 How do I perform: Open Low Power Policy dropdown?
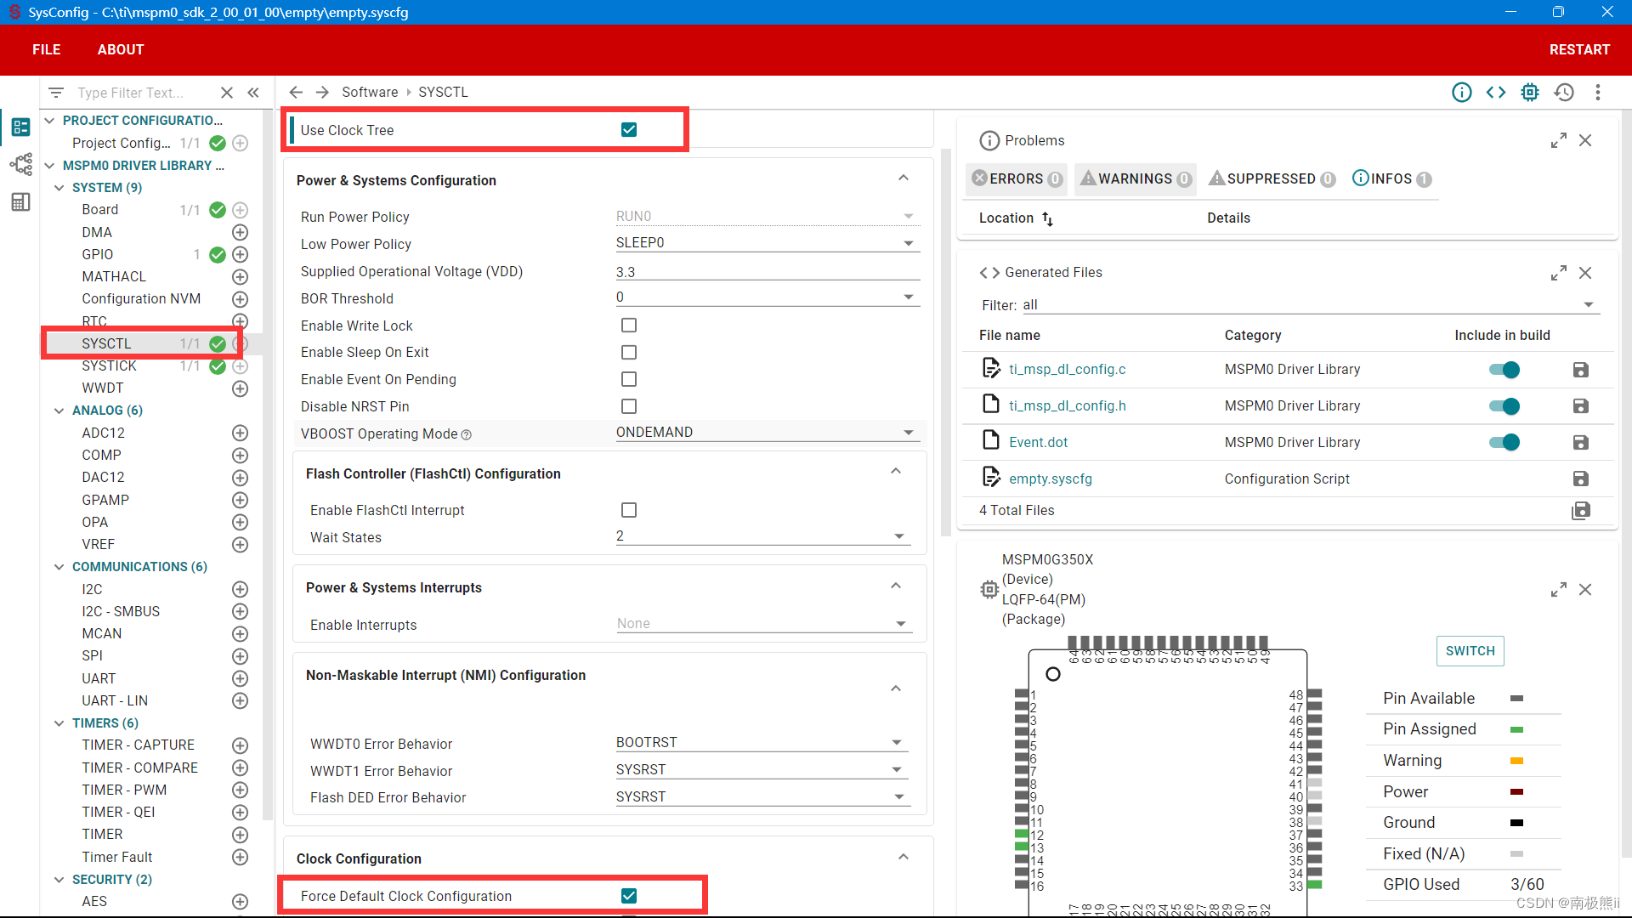[x=767, y=243]
